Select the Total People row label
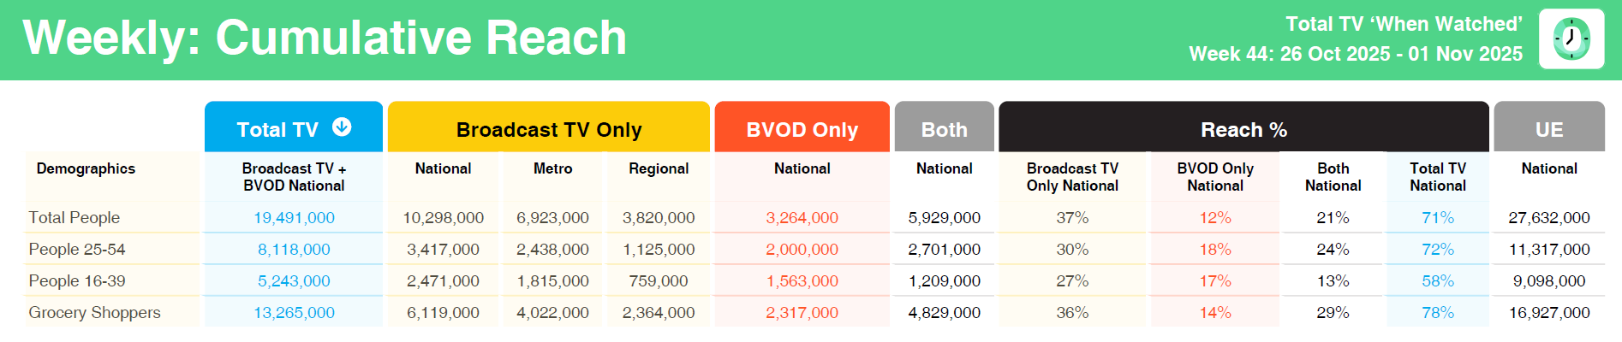1622x342 pixels. [75, 217]
